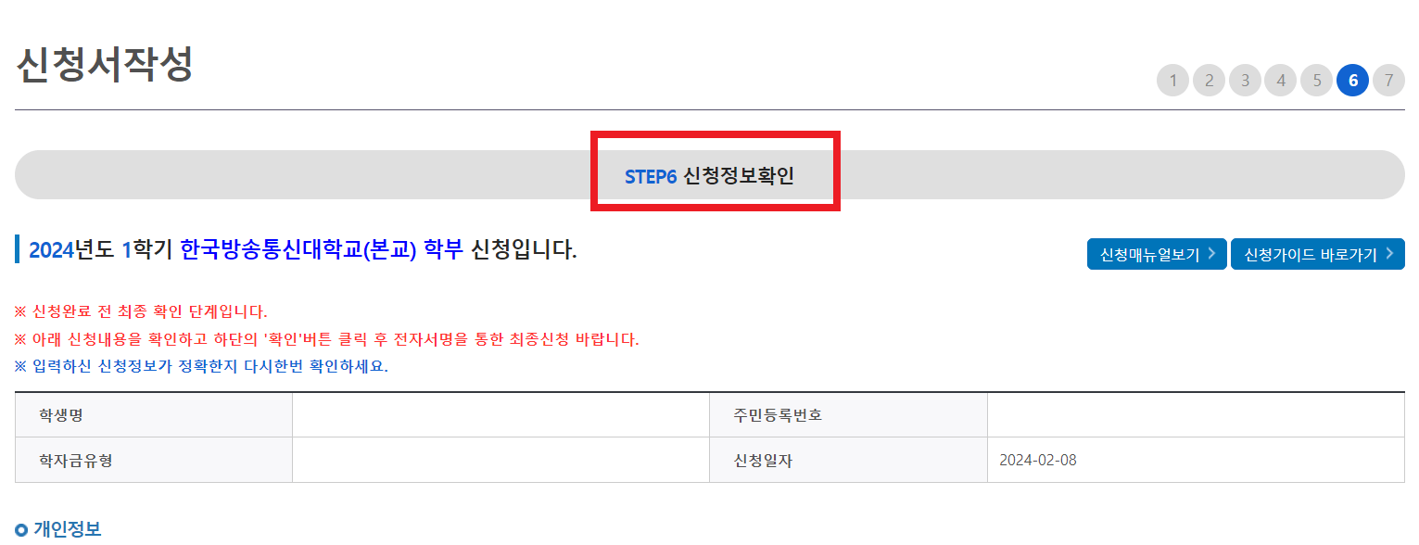Screen dimensions: 1419x545
Task: Open the 신청매뉴얼보기 button
Action: coord(1156,253)
